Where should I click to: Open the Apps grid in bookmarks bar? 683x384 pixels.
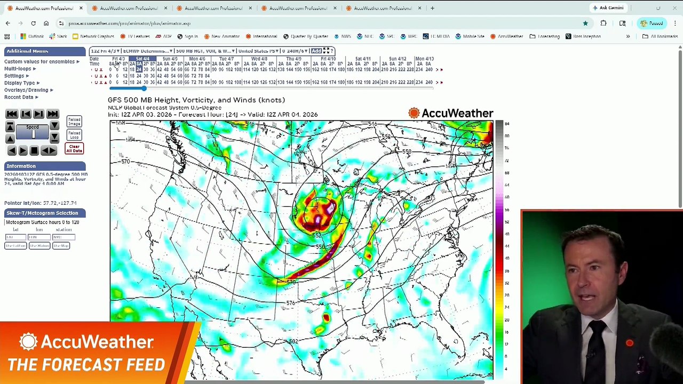click(x=7, y=36)
